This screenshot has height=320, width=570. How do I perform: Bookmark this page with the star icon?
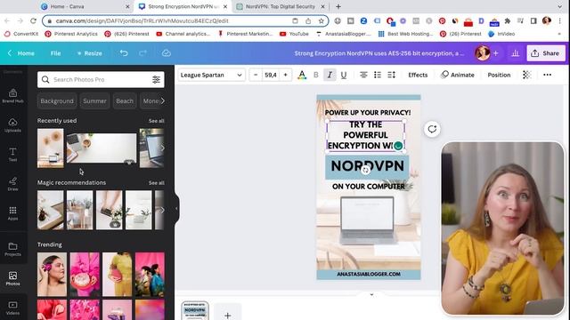pyautogui.click(x=321, y=21)
